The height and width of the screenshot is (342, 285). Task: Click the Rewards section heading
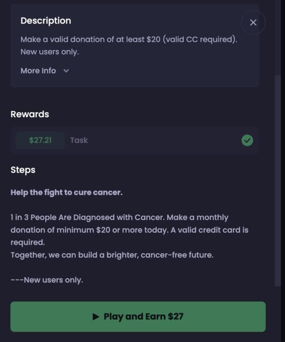[x=29, y=114]
